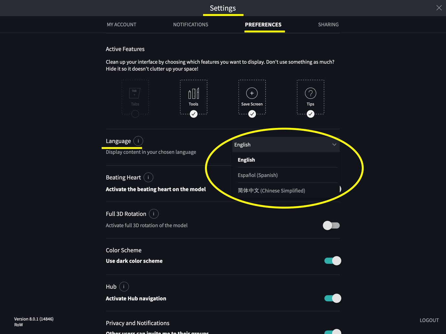Select Español (Spanish) from the list
The height and width of the screenshot is (334, 446).
[258, 175]
